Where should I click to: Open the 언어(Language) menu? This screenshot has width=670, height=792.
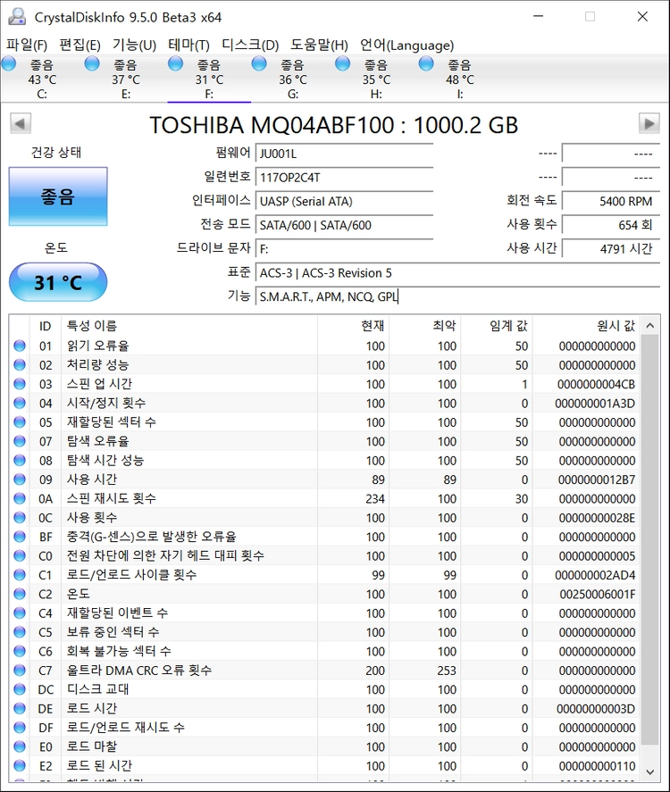[406, 45]
